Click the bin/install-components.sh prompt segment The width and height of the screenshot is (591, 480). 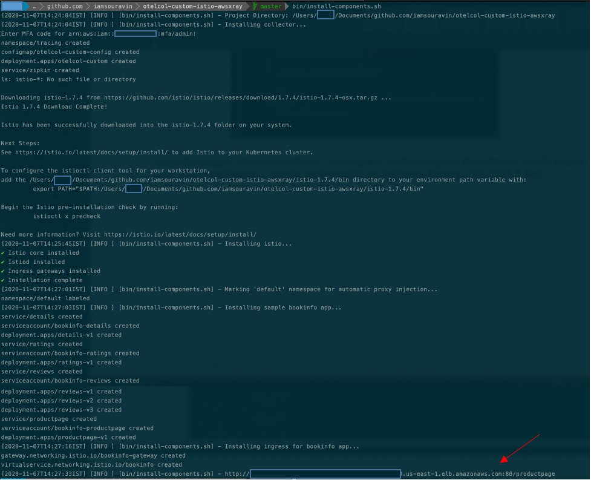tap(336, 5)
